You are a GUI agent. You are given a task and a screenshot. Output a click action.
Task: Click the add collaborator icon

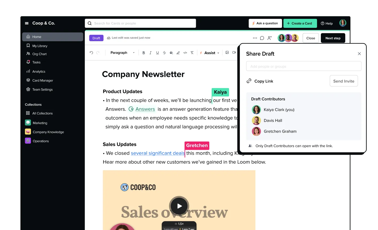point(270,38)
